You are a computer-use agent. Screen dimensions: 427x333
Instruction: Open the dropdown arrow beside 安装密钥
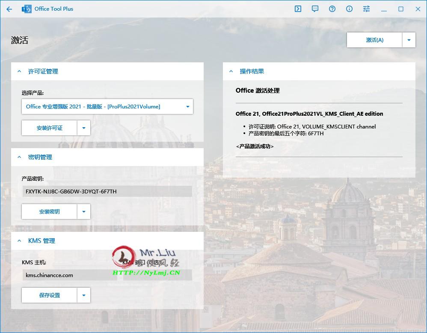tap(84, 211)
